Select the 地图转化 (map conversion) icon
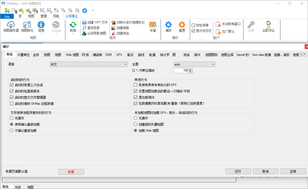This screenshot has width=308, height=189. pyautogui.click(x=27, y=27)
